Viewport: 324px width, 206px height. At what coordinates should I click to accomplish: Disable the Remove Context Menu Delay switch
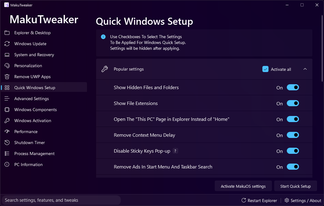click(293, 135)
